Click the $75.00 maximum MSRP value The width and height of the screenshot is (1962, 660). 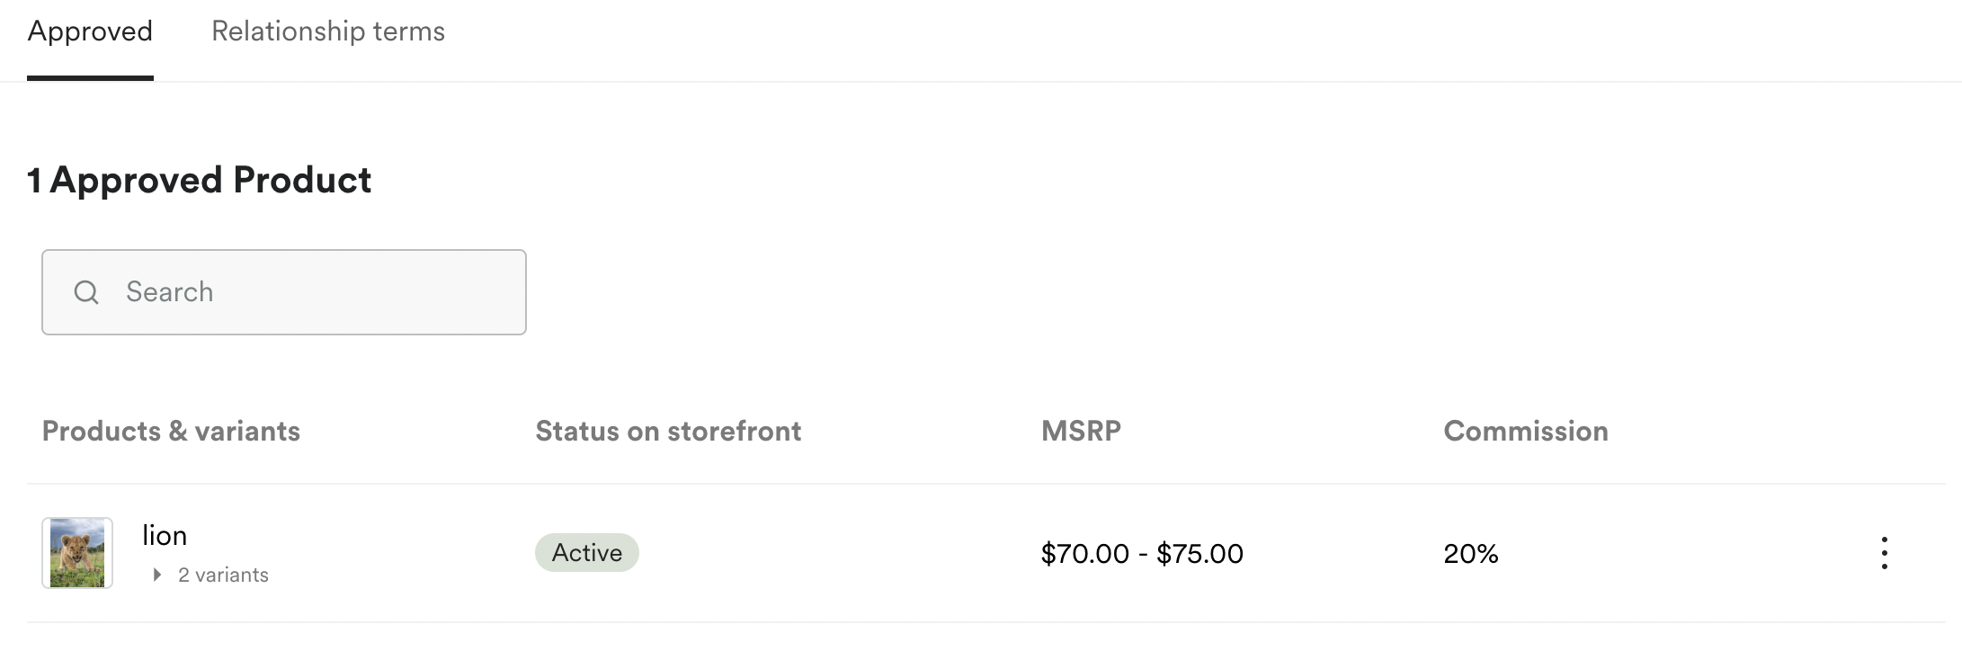coord(1199,553)
